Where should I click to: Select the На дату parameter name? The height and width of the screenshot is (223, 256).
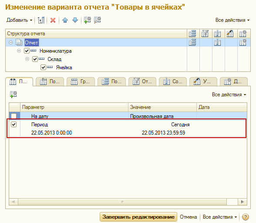coord(40,116)
